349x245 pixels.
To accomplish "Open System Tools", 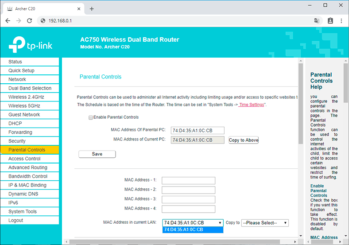I will tap(30, 212).
